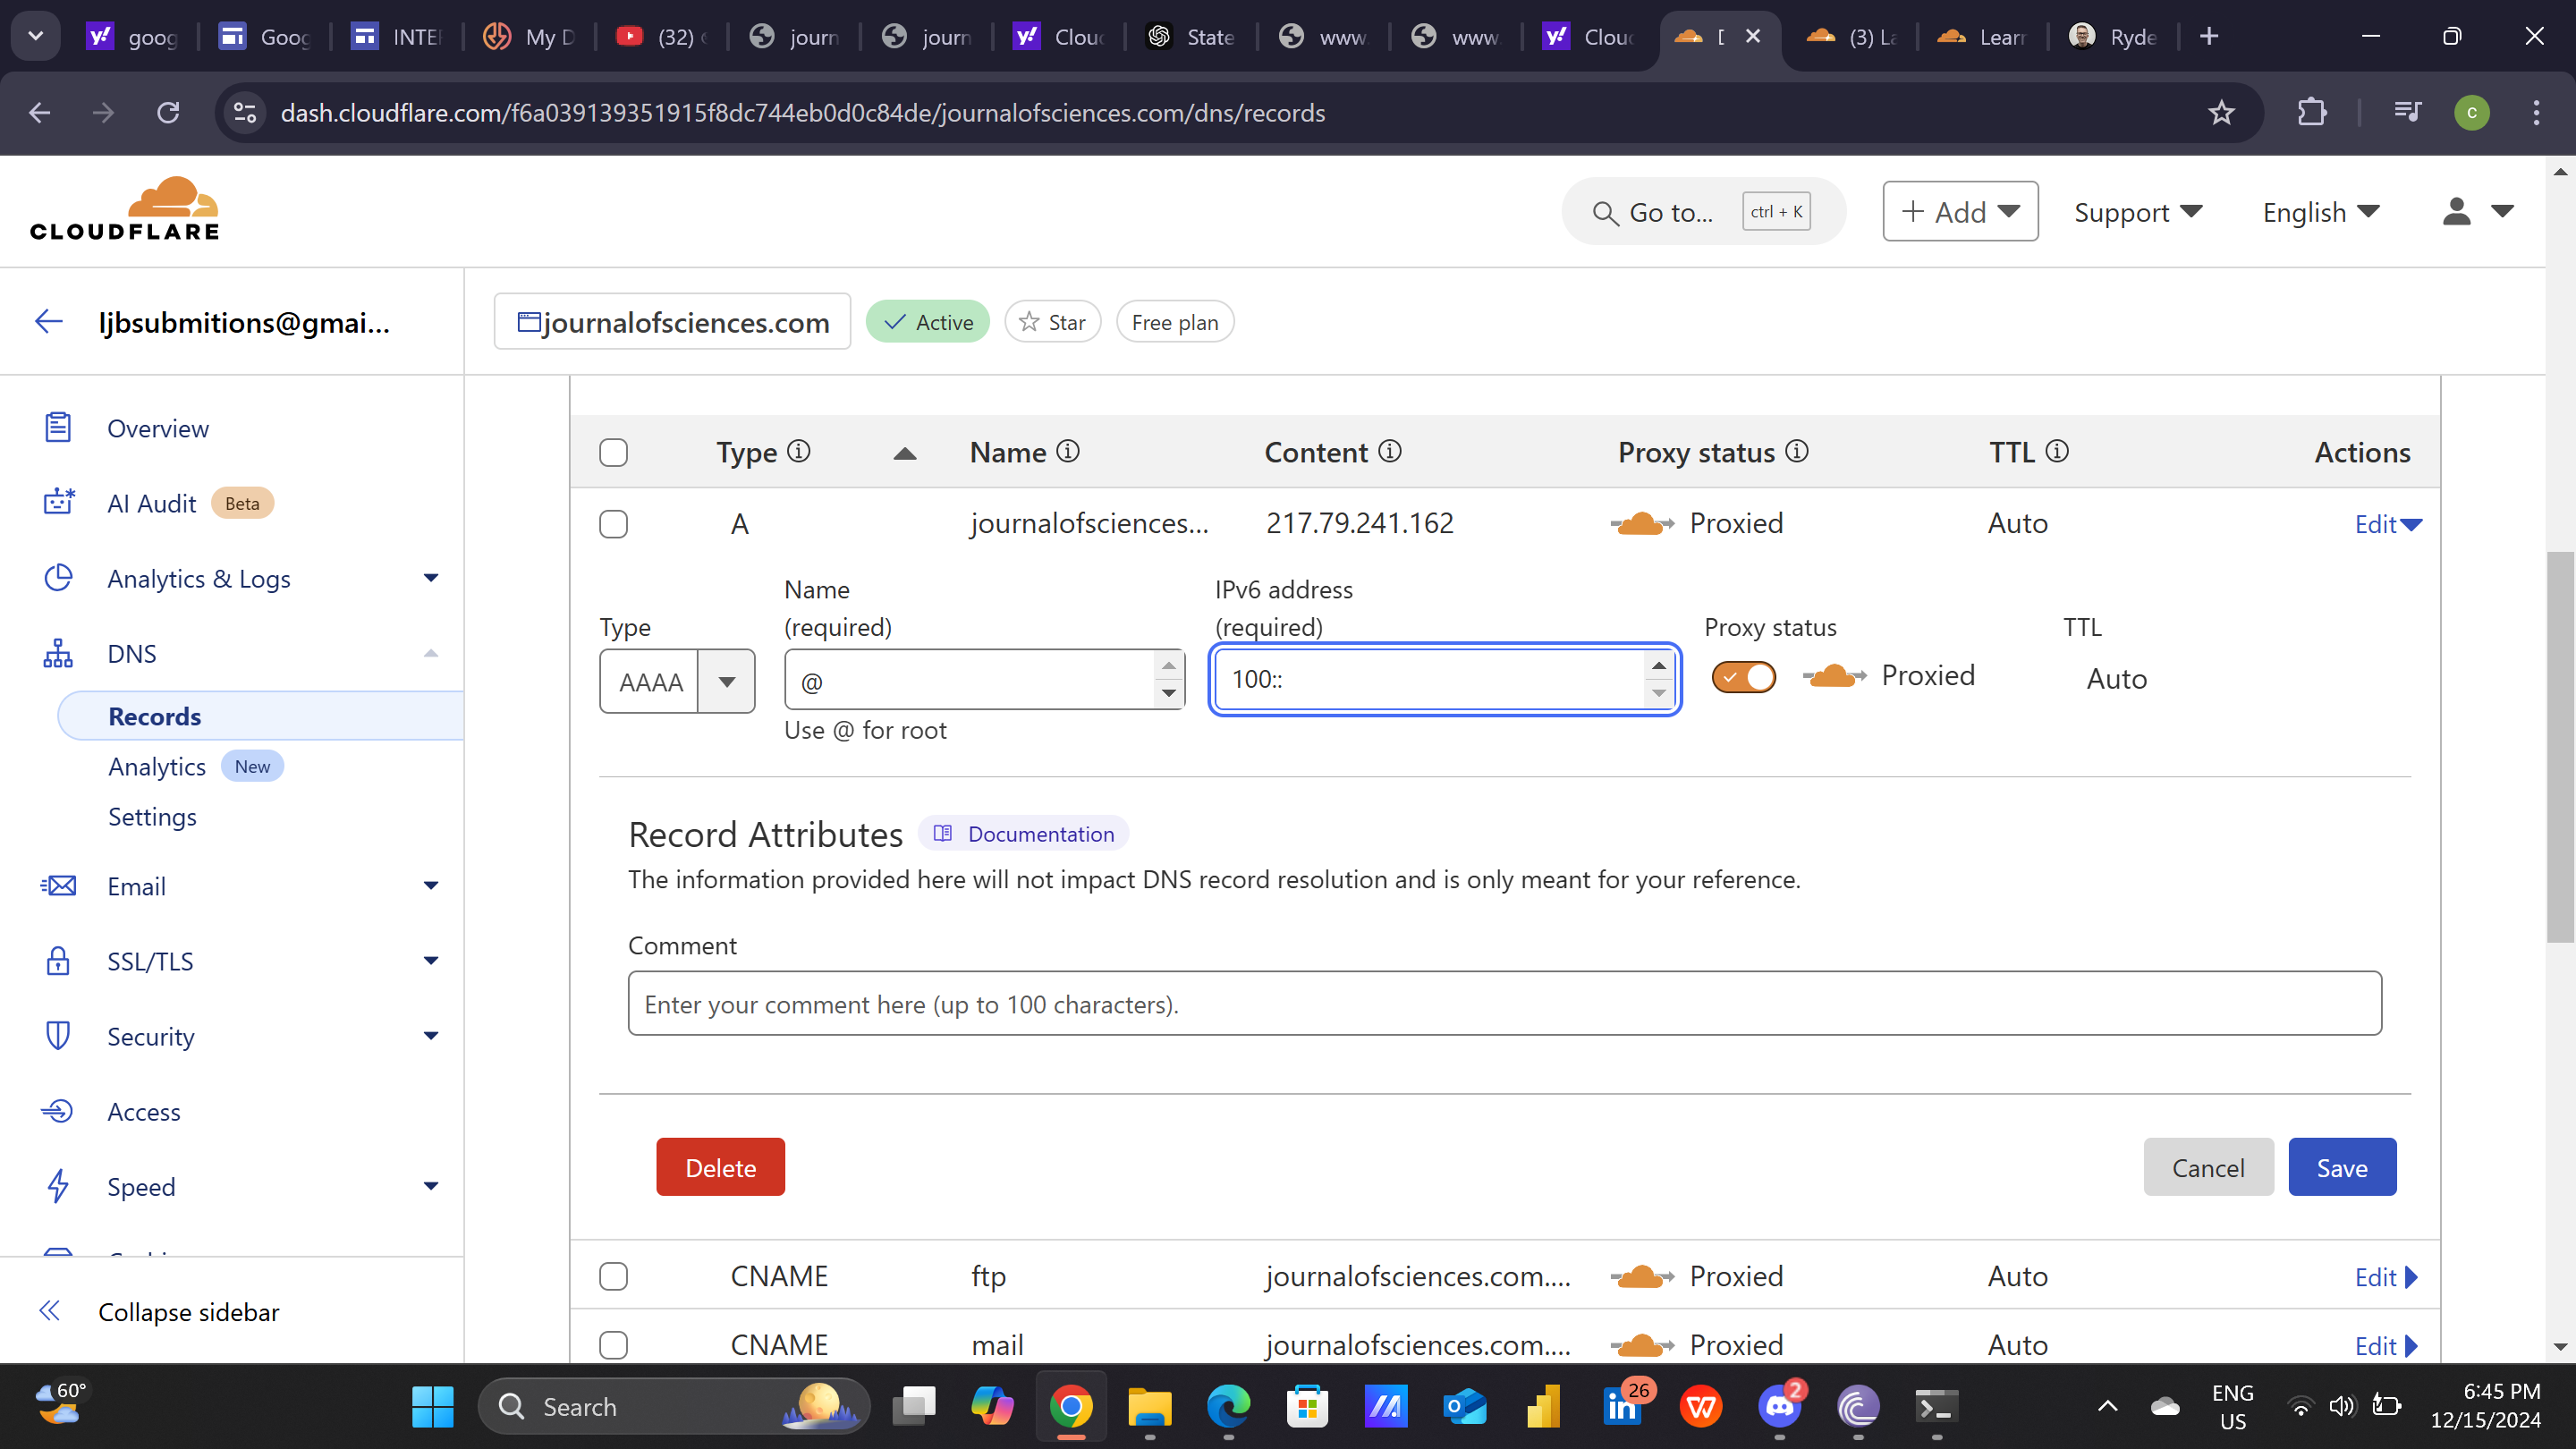Click the Comment text field
Image resolution: width=2576 pixels, height=1449 pixels.
1504,1003
